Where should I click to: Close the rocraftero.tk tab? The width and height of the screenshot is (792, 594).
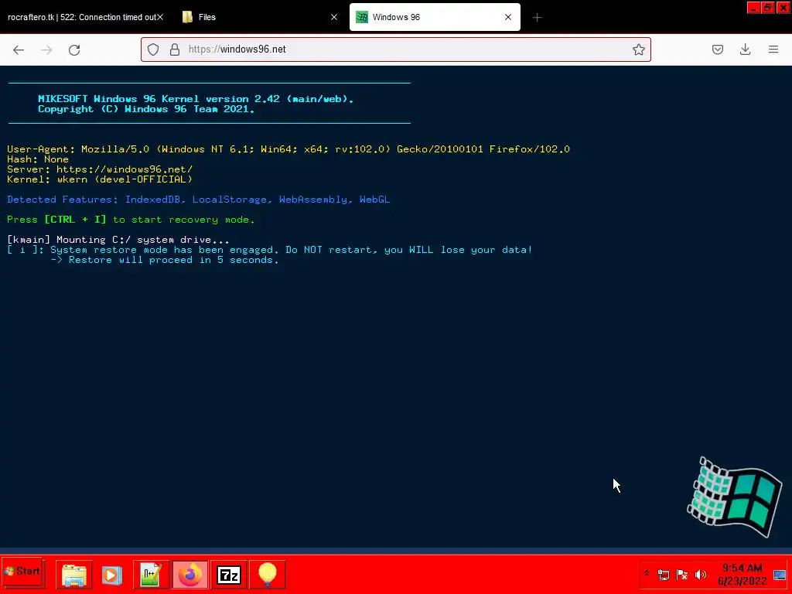[x=160, y=17]
